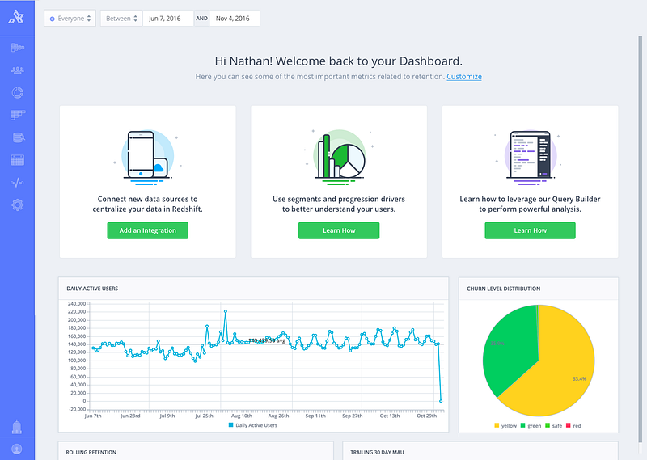Viewport: 647px width, 460px height.
Task: Toggle the Daily Active Users legend series
Action: [x=253, y=425]
